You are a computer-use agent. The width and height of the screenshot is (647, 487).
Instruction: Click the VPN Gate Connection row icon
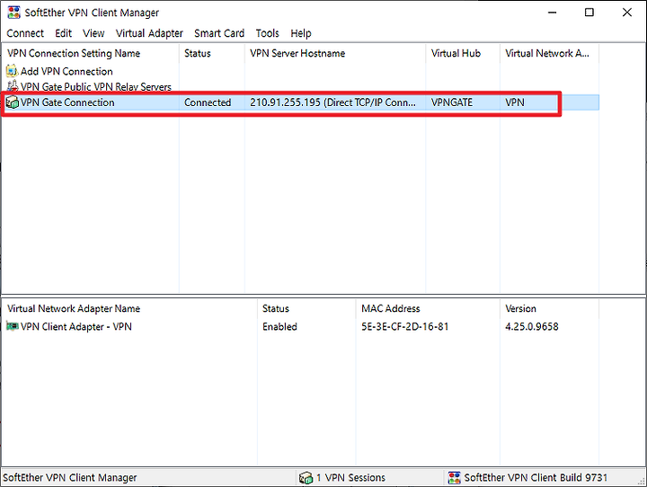[13, 102]
